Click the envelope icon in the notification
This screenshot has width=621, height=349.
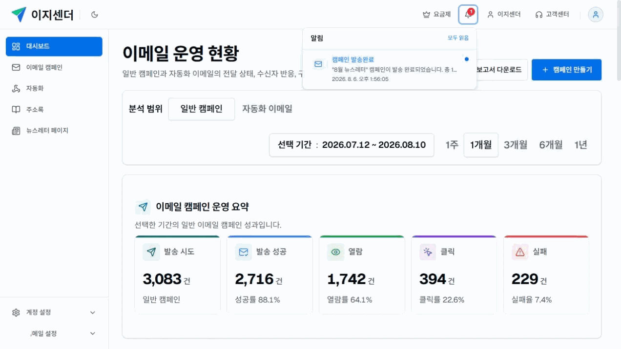pos(318,64)
